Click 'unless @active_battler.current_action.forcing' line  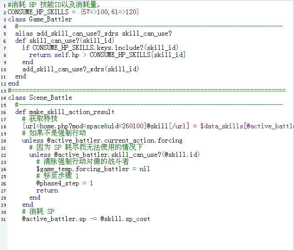(x=102, y=140)
